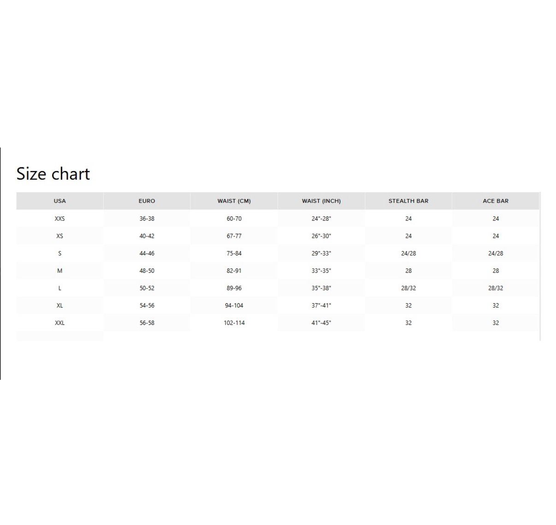Click the 41"-45" waist inch cell
Image resolution: width=556 pixels, height=525 pixels.
tap(321, 323)
